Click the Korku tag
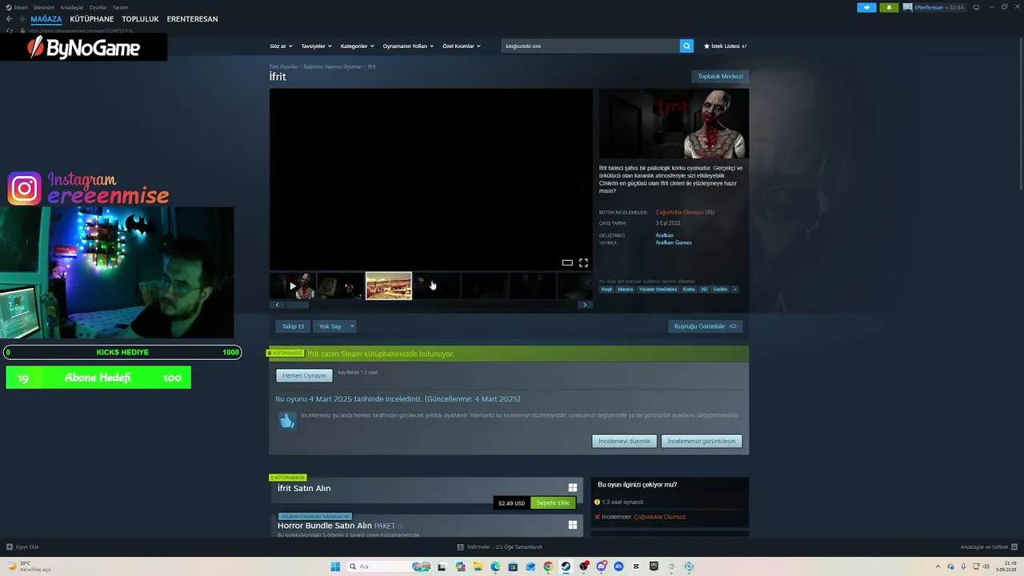 click(689, 289)
